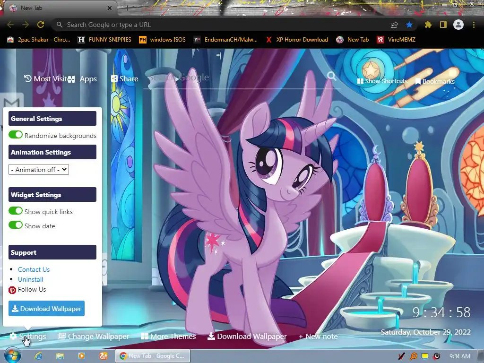Click the Contact Us link

pos(34,269)
